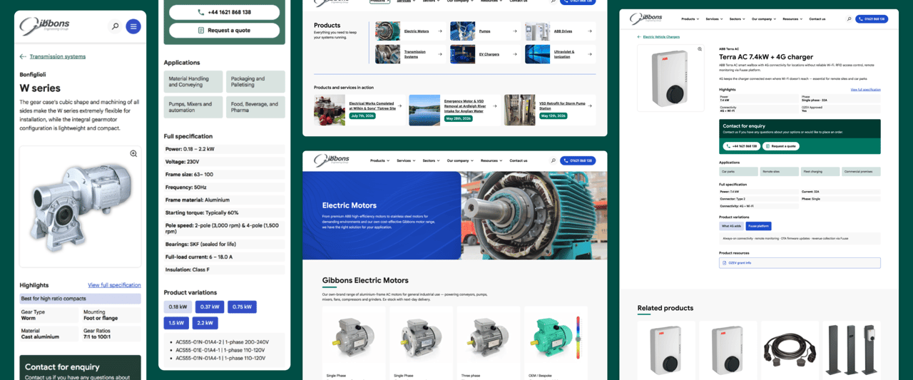Expand Our company menu on the Electric Motors page
The image size is (913, 380).
pos(460,160)
